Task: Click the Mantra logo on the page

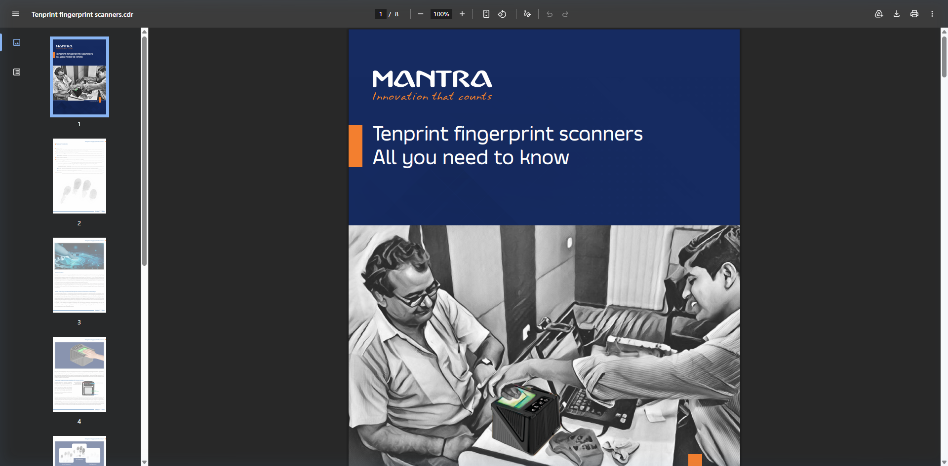Action: [x=432, y=79]
